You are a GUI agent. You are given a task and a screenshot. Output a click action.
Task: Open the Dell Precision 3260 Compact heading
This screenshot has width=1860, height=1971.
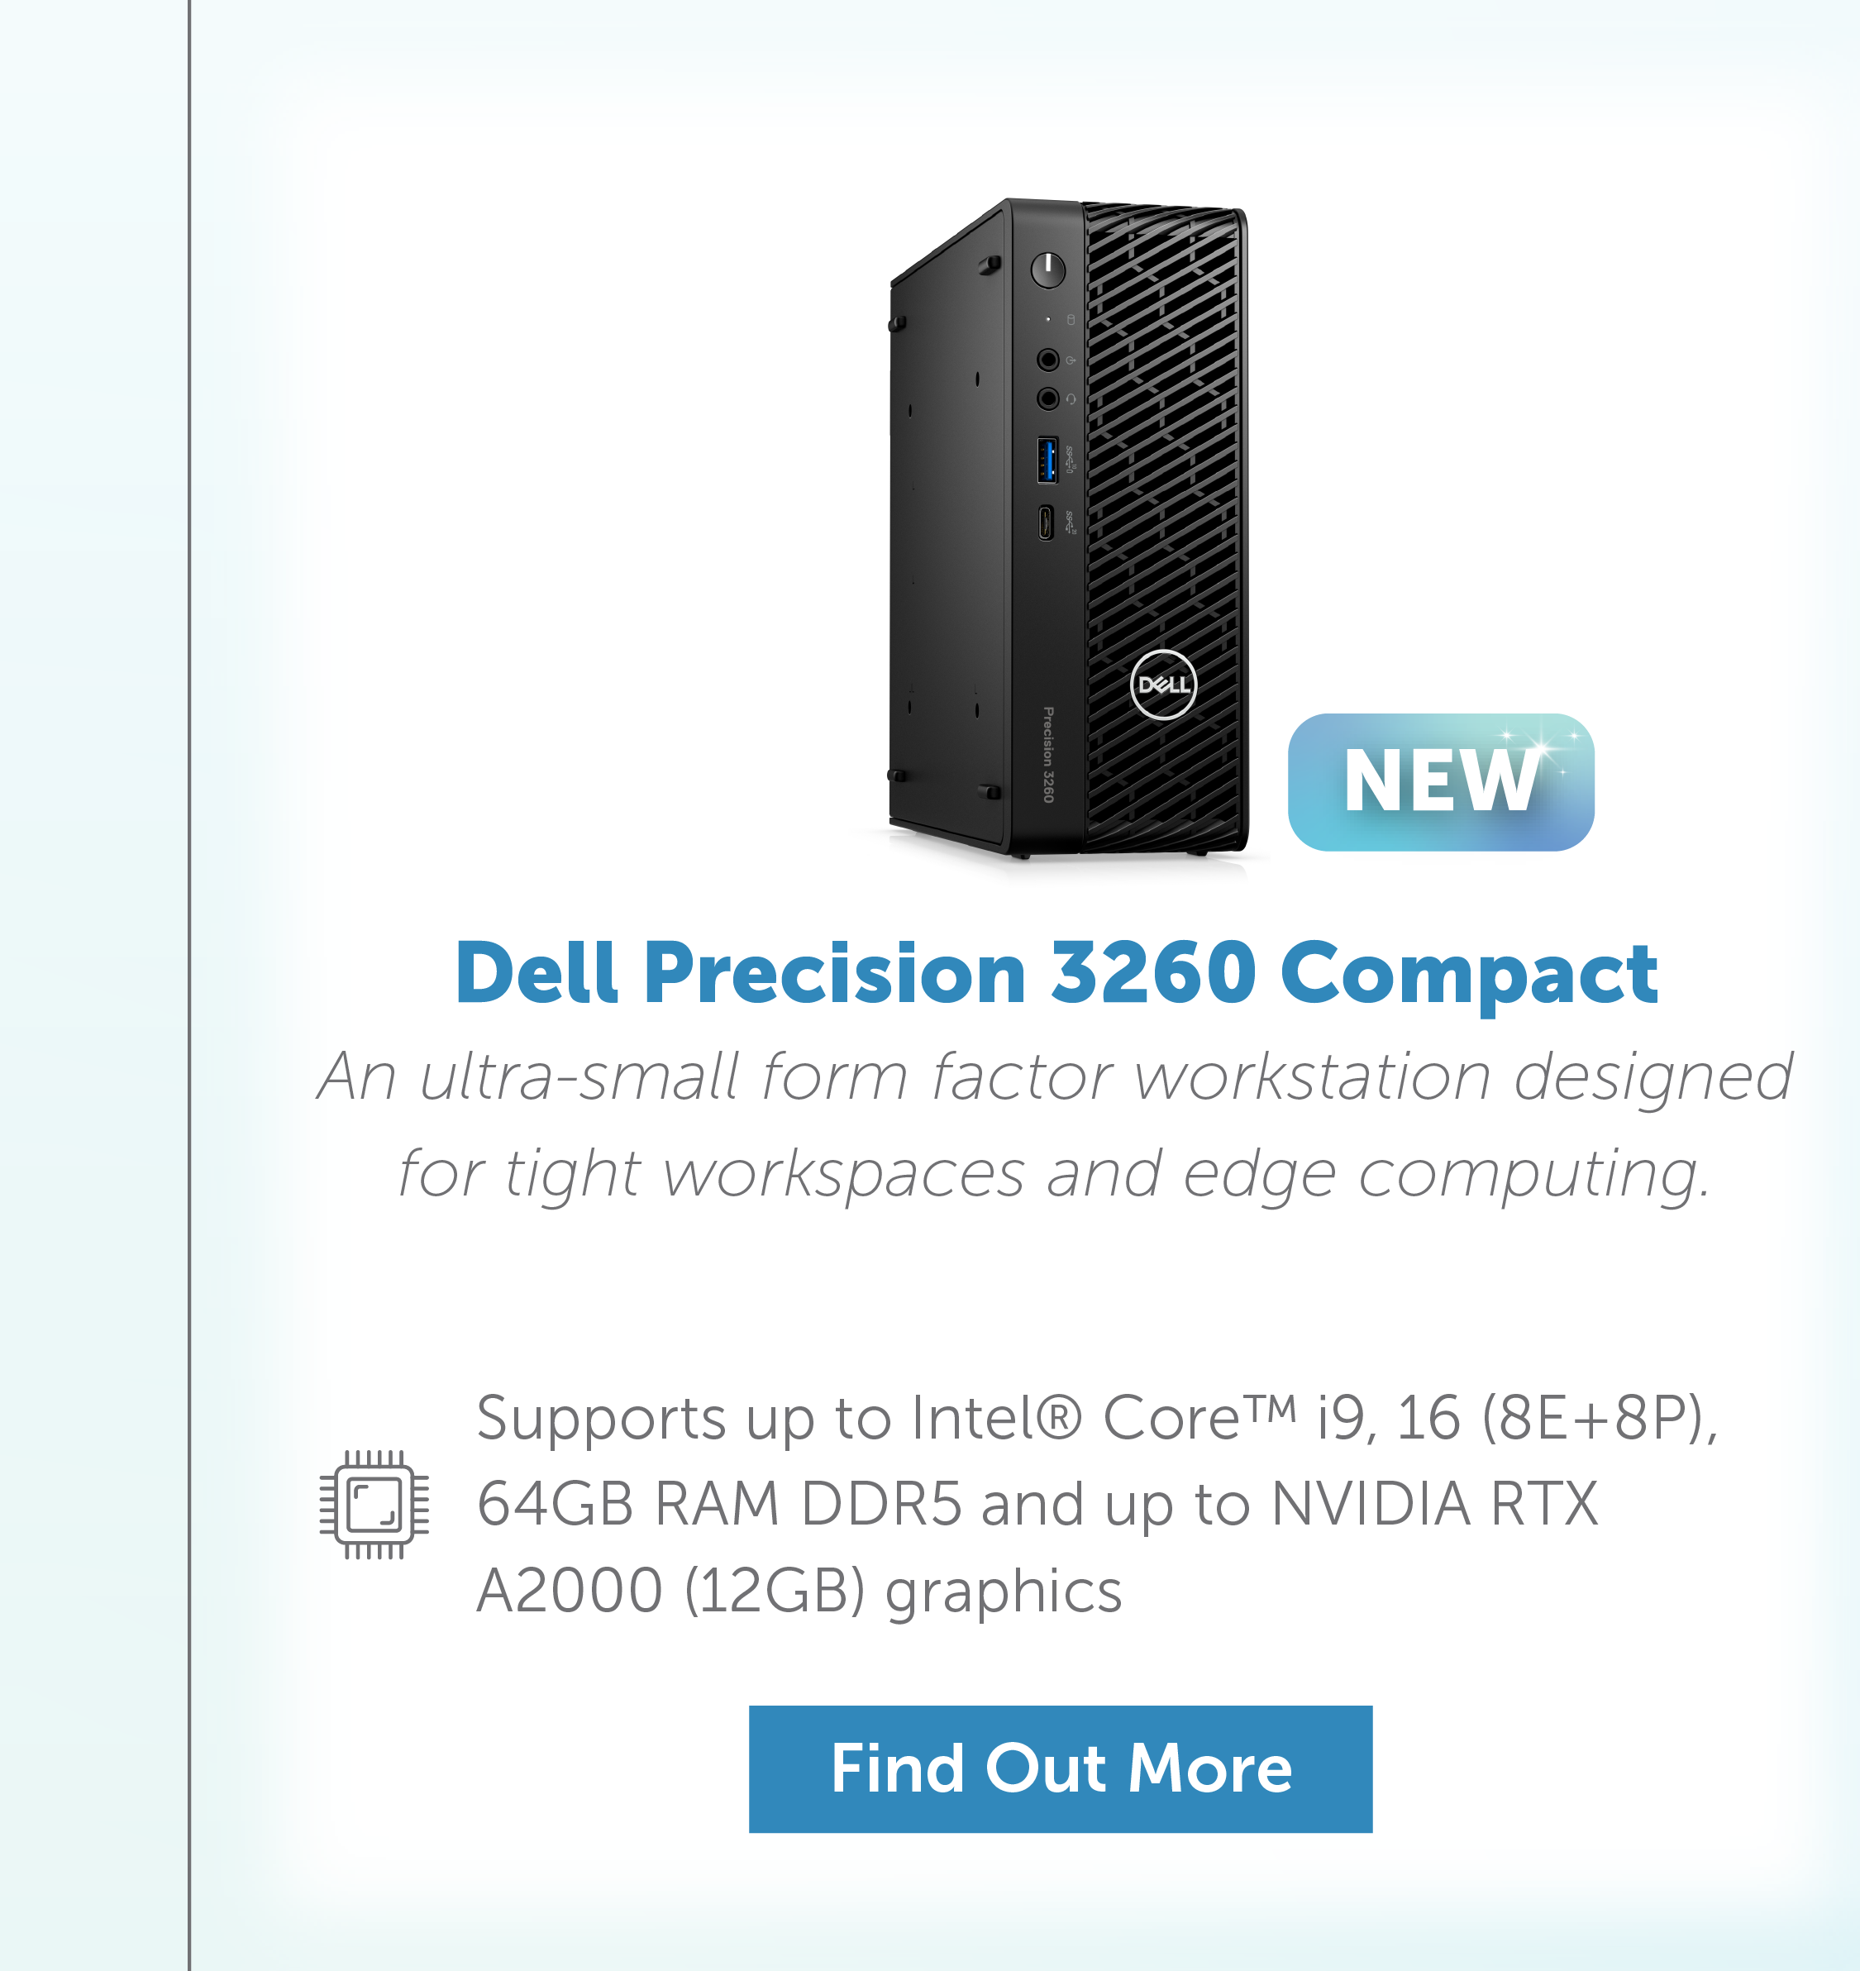tap(1057, 974)
